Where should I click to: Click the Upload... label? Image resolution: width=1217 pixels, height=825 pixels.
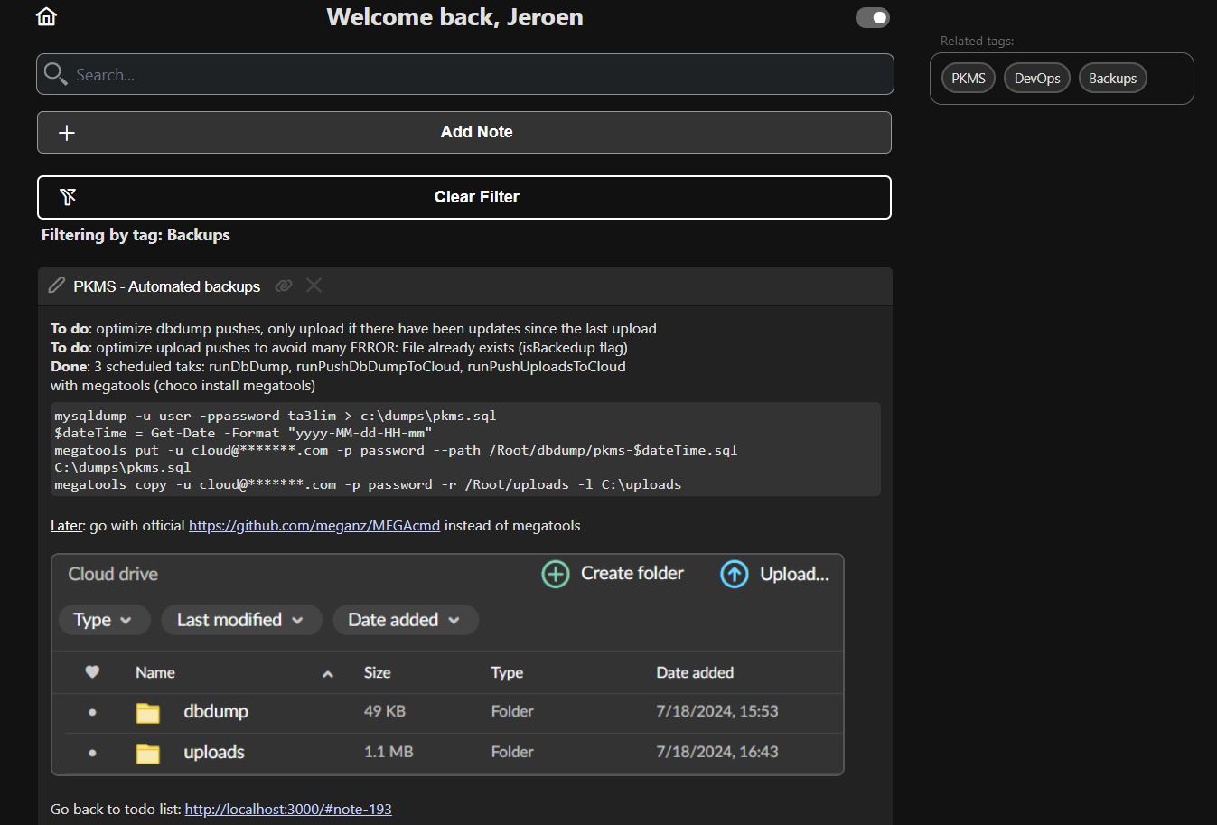coord(794,574)
